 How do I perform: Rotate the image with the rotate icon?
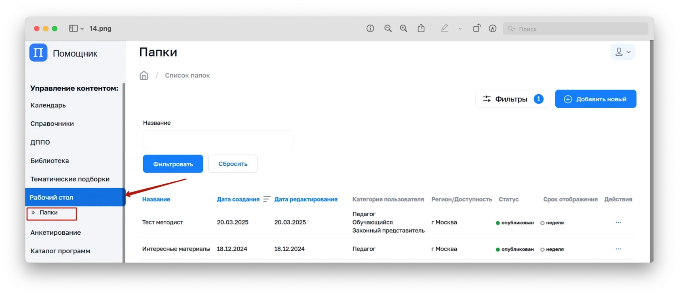pos(477,28)
